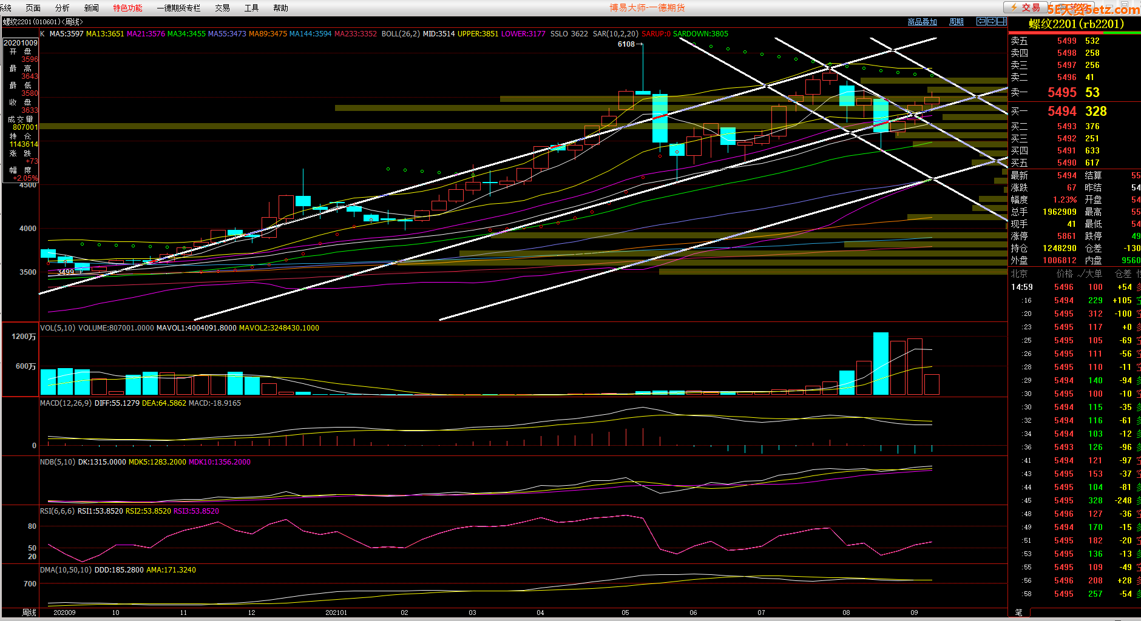Click the 螺纹2201 (rb2201) contract title

click(x=1075, y=24)
